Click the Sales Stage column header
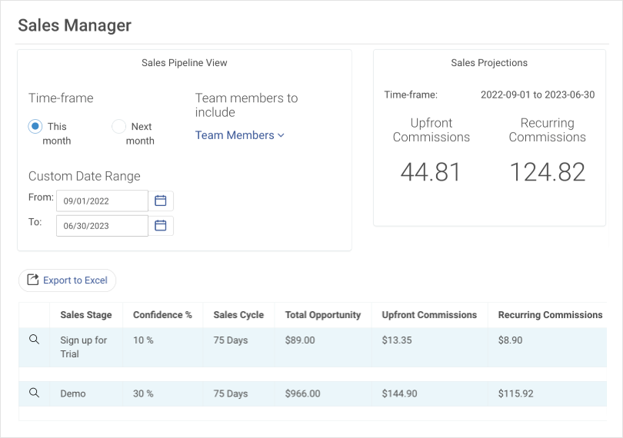 point(86,315)
